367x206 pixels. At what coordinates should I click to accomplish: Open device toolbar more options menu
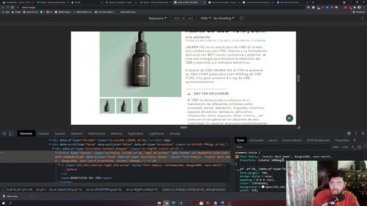tap(362, 18)
